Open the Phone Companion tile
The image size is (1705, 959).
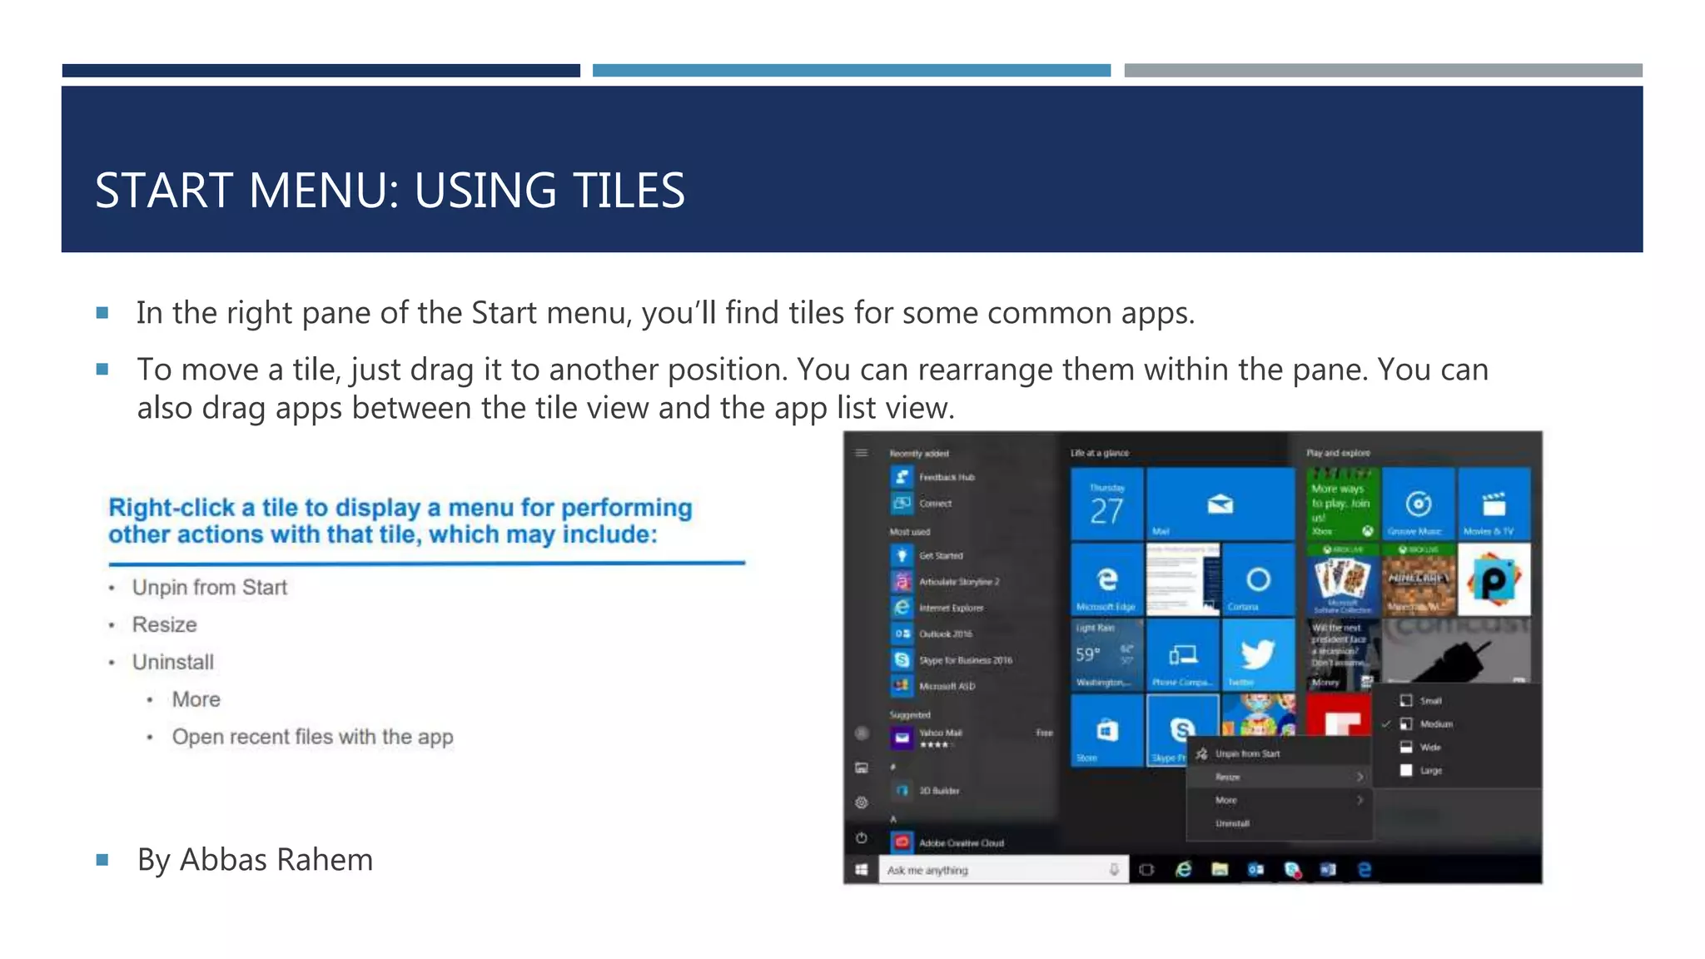point(1182,654)
